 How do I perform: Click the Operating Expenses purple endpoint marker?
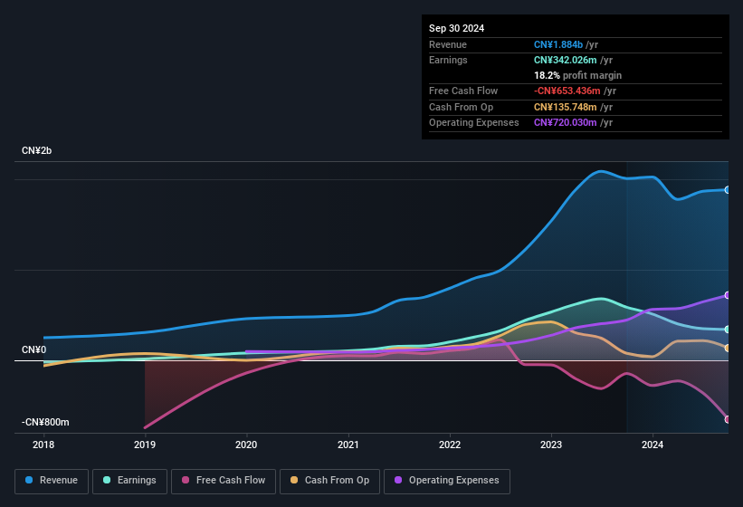(x=728, y=295)
